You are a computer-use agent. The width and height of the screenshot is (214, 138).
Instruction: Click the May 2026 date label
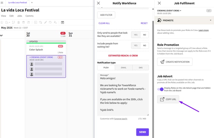click(7, 28)
